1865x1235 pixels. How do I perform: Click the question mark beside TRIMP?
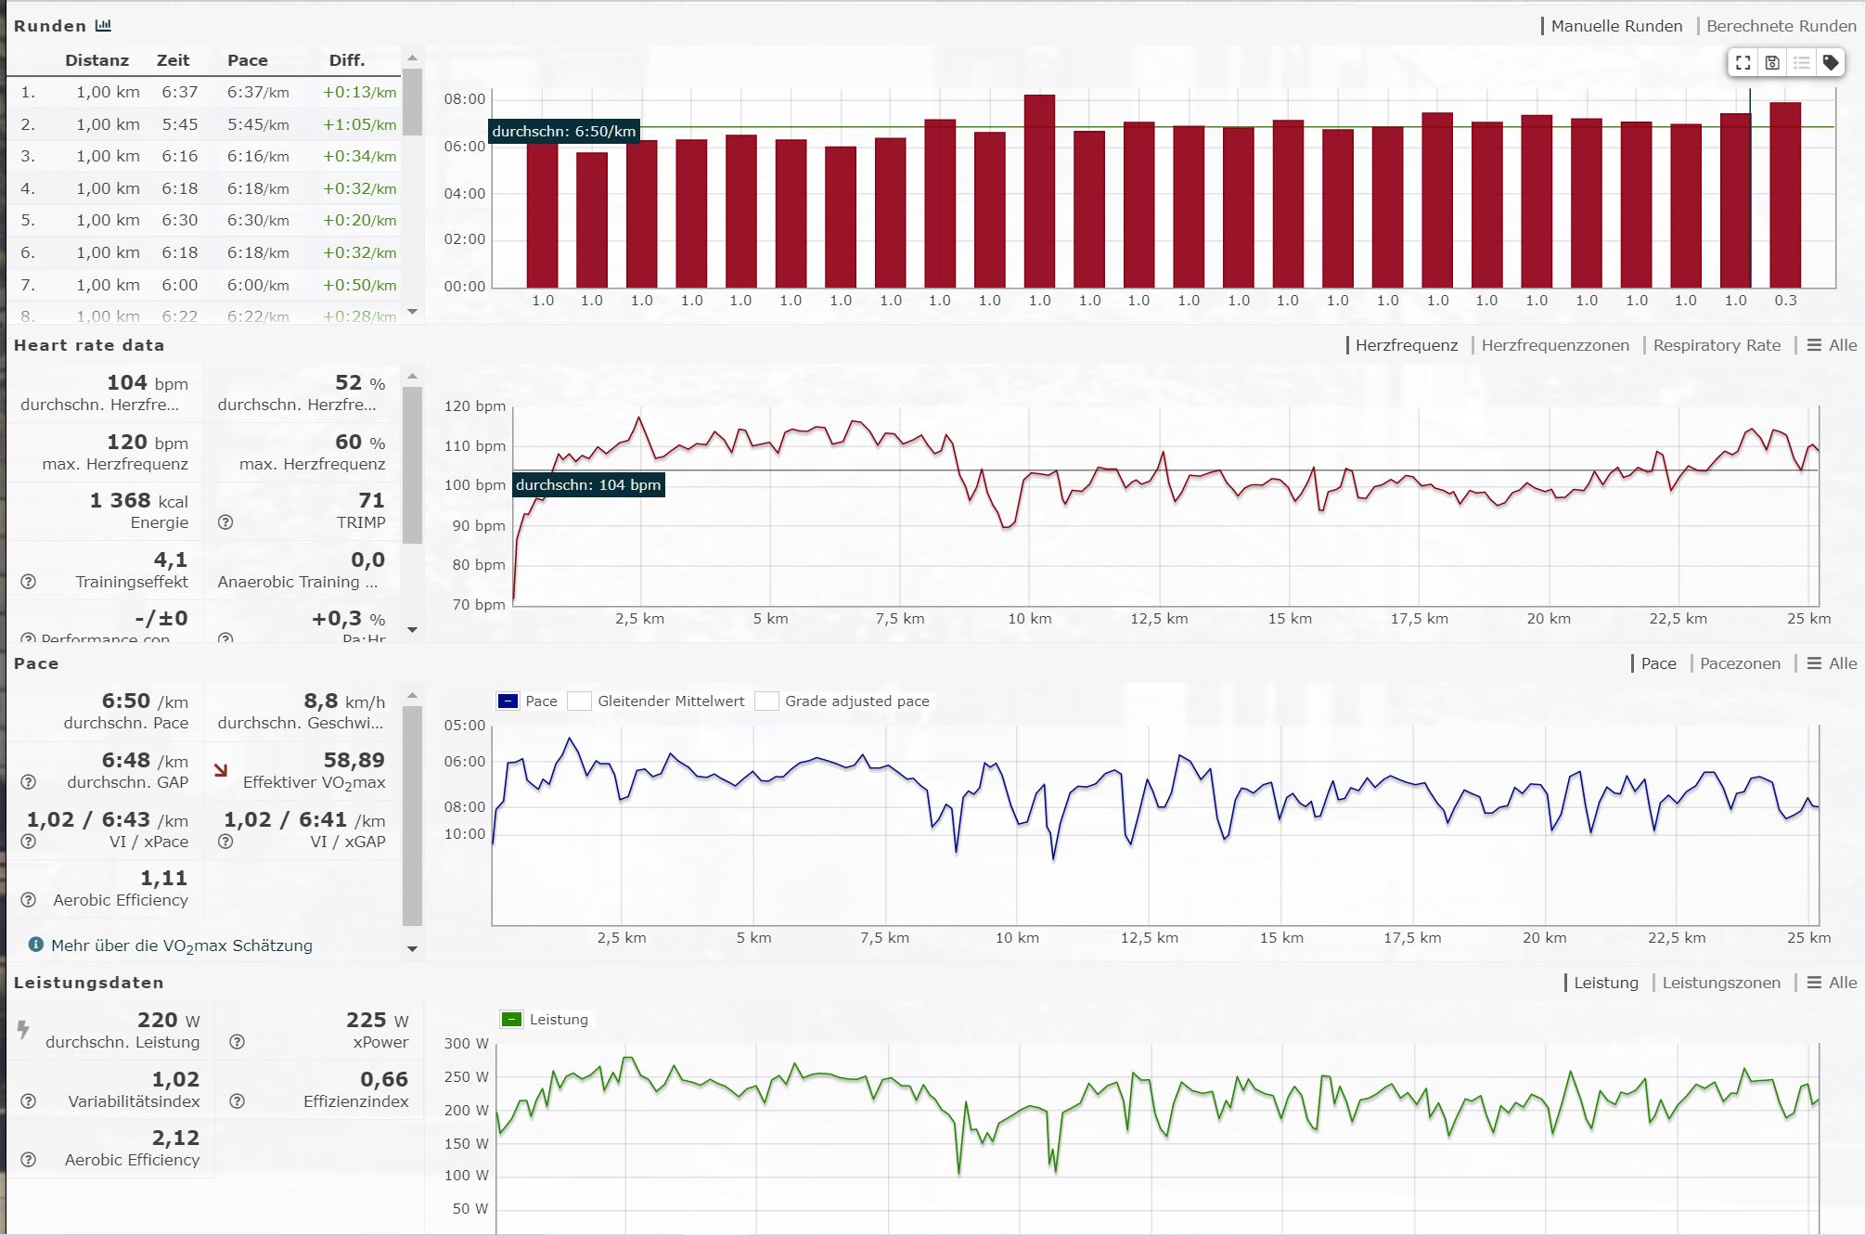pos(225,522)
